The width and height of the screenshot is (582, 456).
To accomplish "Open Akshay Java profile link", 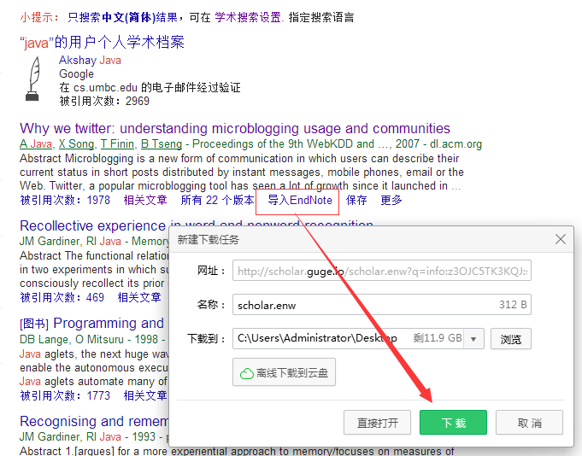I will pyautogui.click(x=90, y=60).
